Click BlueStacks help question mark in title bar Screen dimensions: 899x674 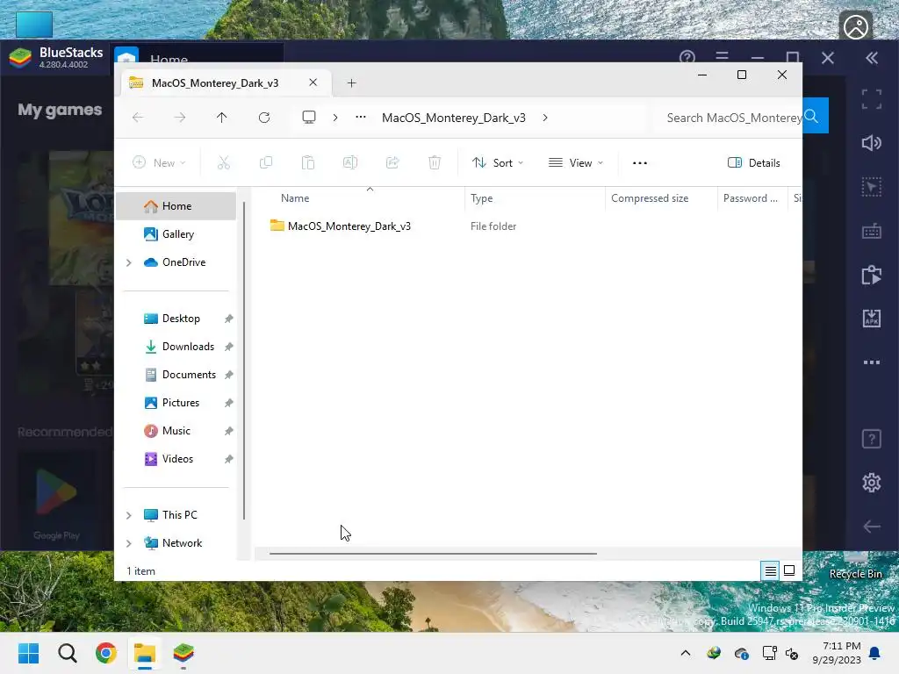coord(687,57)
